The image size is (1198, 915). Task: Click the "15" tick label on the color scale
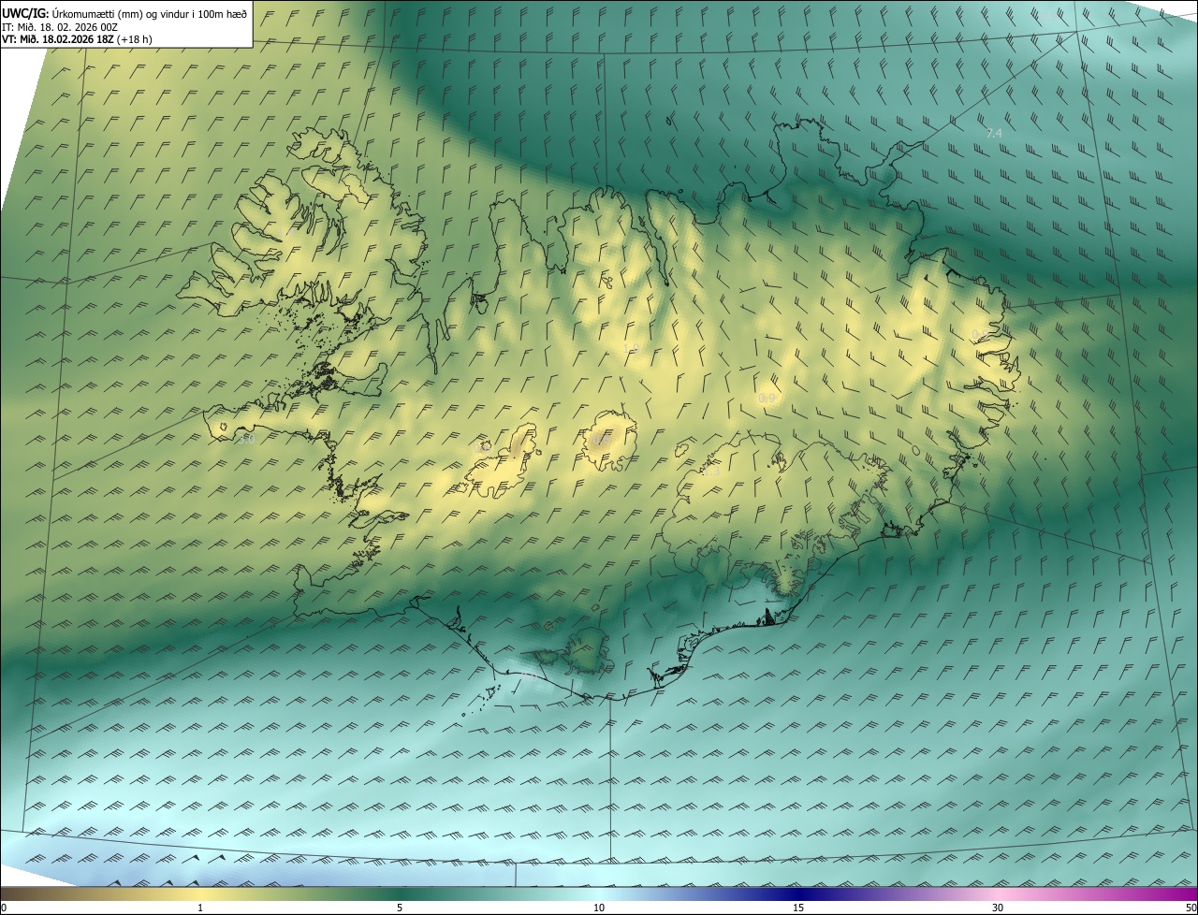click(x=798, y=908)
